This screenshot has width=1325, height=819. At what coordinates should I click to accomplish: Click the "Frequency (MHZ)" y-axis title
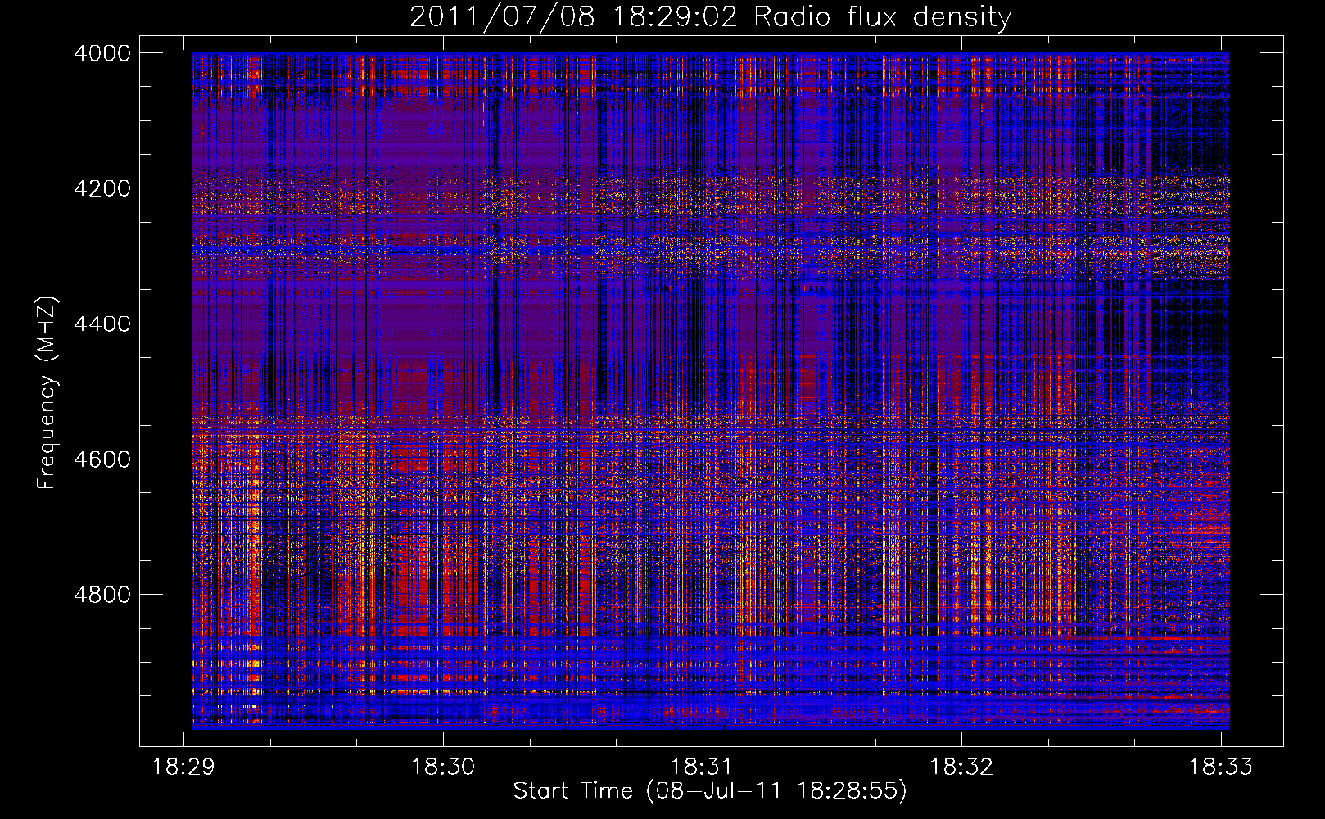[x=47, y=393]
